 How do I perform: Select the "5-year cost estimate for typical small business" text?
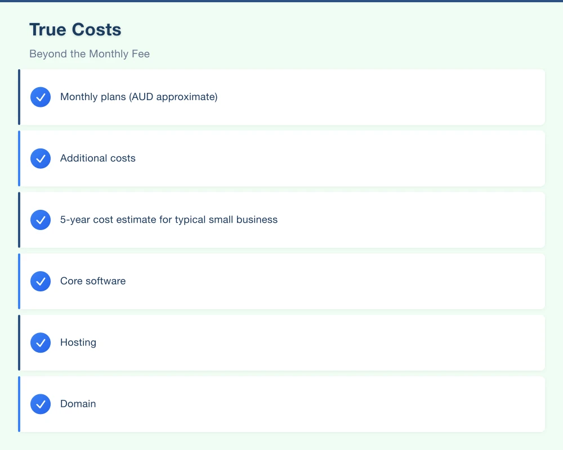coord(169,220)
